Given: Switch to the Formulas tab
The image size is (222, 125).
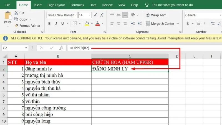Looking at the screenshot, I should pyautogui.click(x=77, y=5).
